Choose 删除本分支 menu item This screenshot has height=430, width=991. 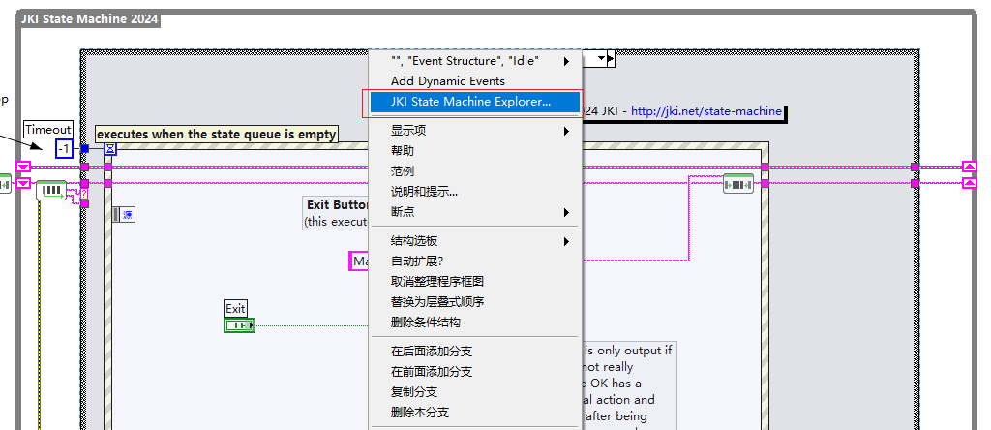coord(474,413)
